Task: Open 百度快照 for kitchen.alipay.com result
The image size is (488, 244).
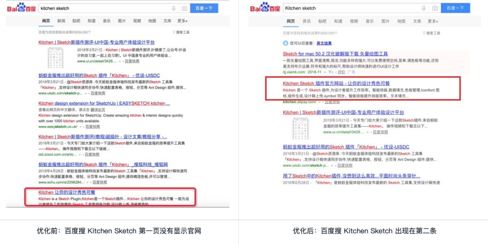Action: (x=332, y=102)
